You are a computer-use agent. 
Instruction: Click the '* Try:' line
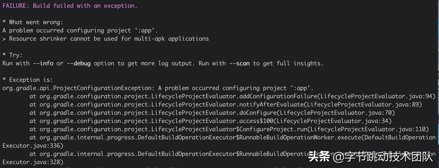point(12,55)
